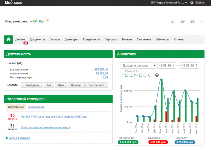This screenshot has width=211, height=148.
Task: Switch to the Завершённые tab
Action: coord(36,107)
